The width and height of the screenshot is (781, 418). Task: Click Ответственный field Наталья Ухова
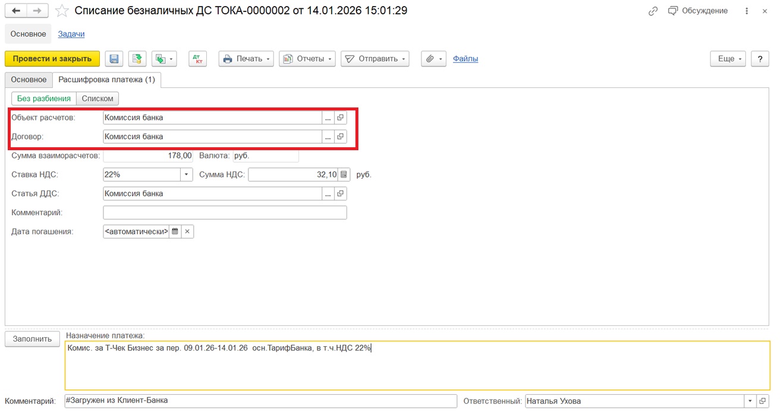coord(635,401)
